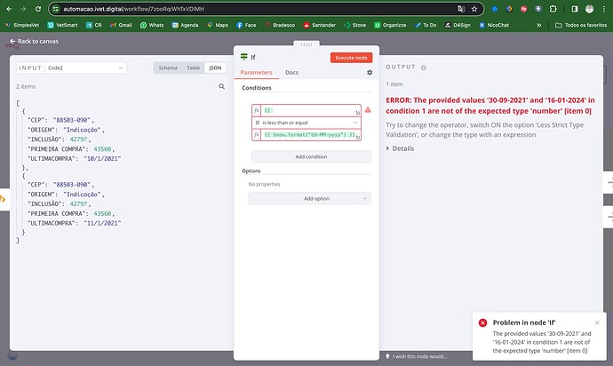Open the Code2 input node dropdown

point(85,68)
